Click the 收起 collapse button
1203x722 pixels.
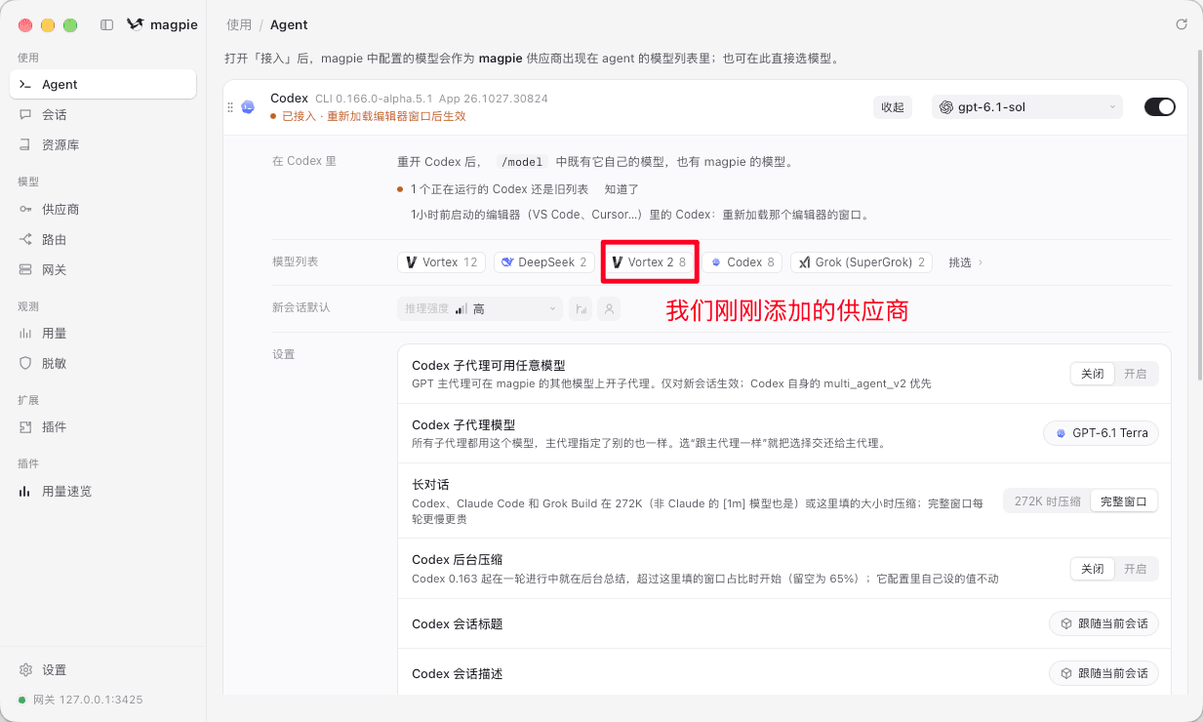click(x=892, y=107)
